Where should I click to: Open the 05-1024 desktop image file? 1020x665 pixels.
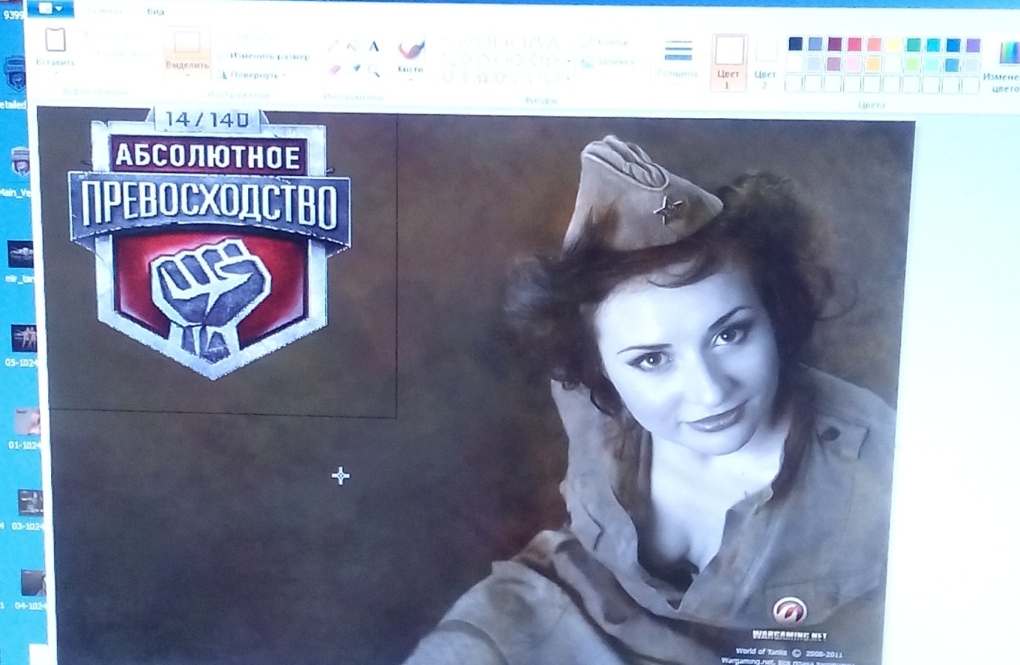point(23,344)
